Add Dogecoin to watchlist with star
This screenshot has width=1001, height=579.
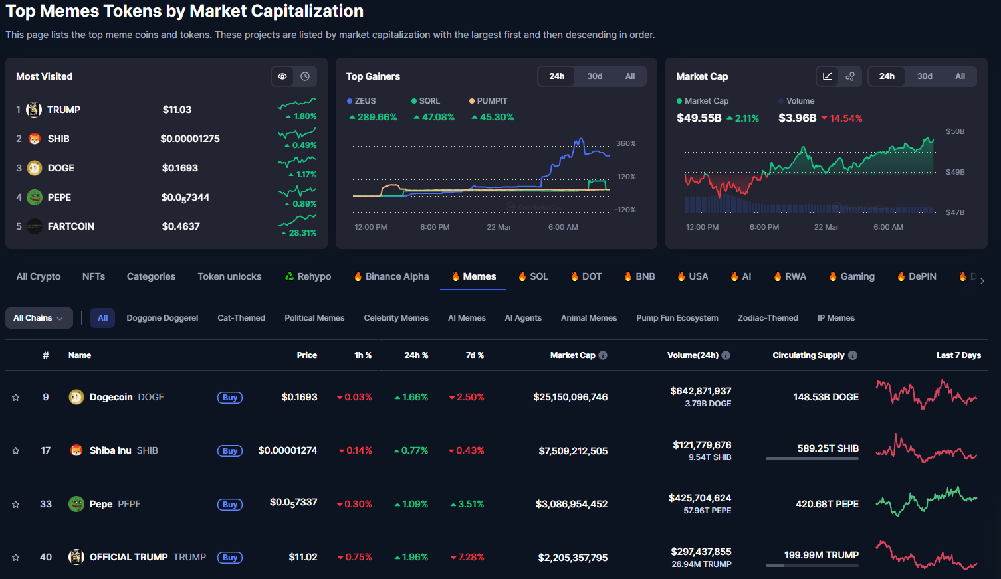pos(16,397)
